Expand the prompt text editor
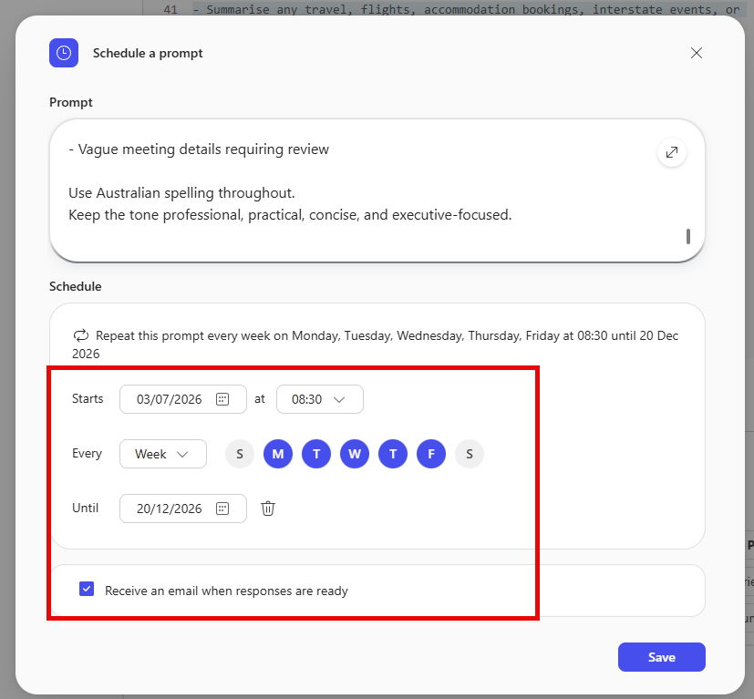This screenshot has height=699, width=754. pyautogui.click(x=672, y=152)
